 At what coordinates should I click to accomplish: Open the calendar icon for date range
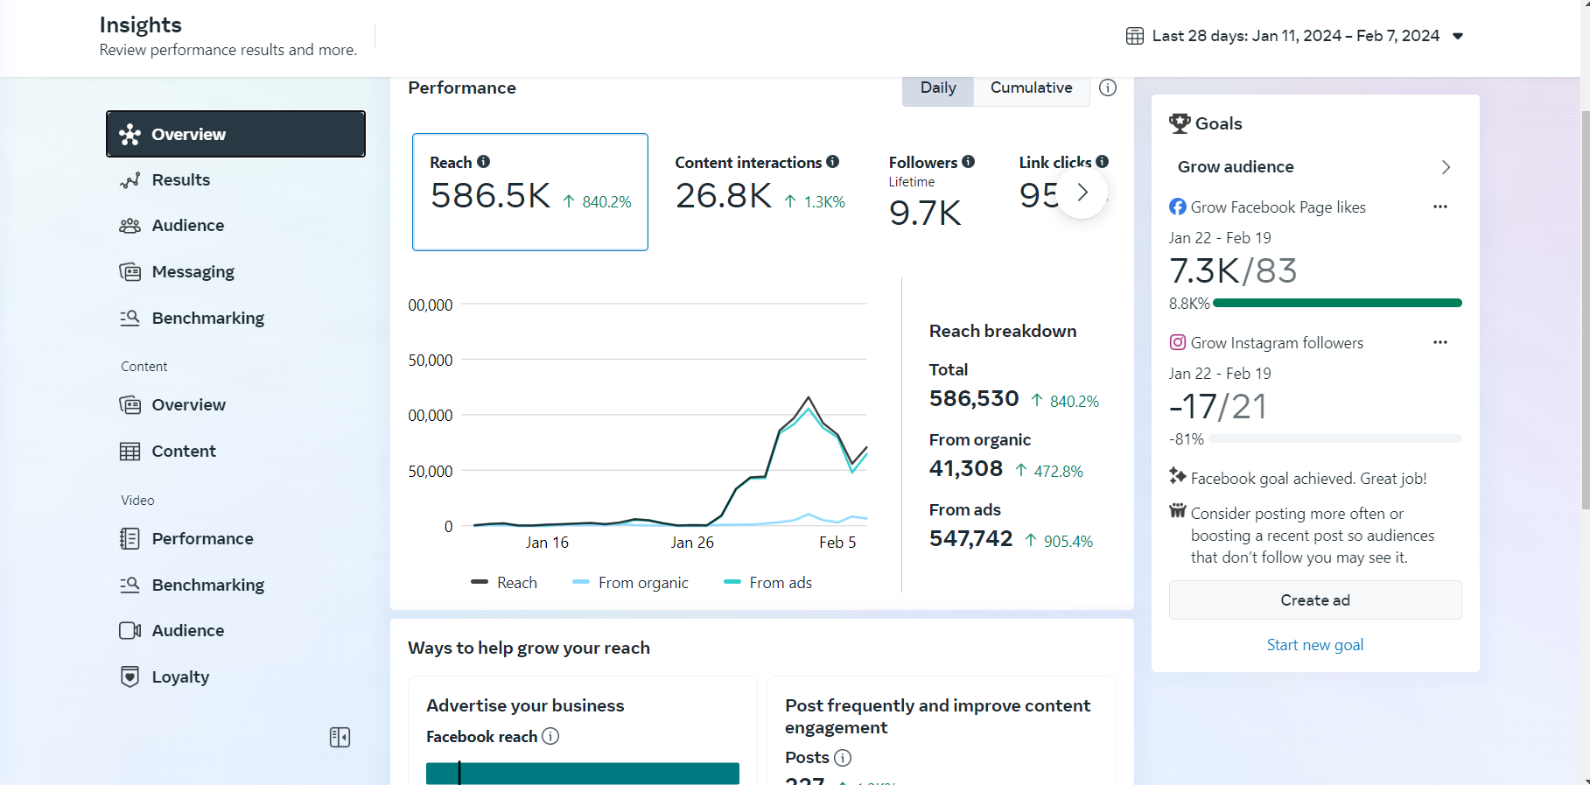point(1134,36)
